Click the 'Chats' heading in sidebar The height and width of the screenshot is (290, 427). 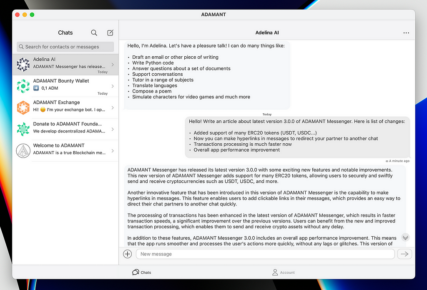pyautogui.click(x=65, y=32)
